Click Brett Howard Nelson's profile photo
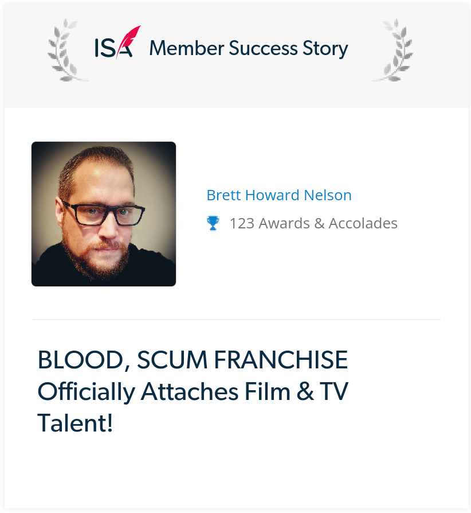Image resolution: width=471 pixels, height=513 pixels. (x=104, y=214)
